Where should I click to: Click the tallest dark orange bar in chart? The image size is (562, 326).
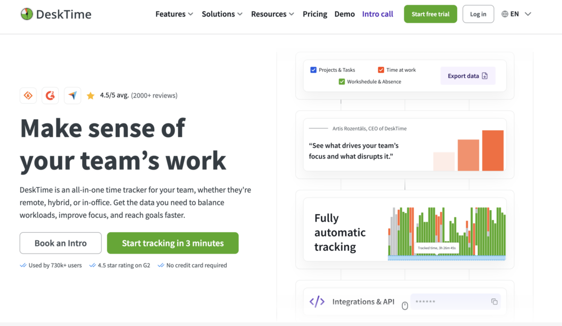click(493, 150)
